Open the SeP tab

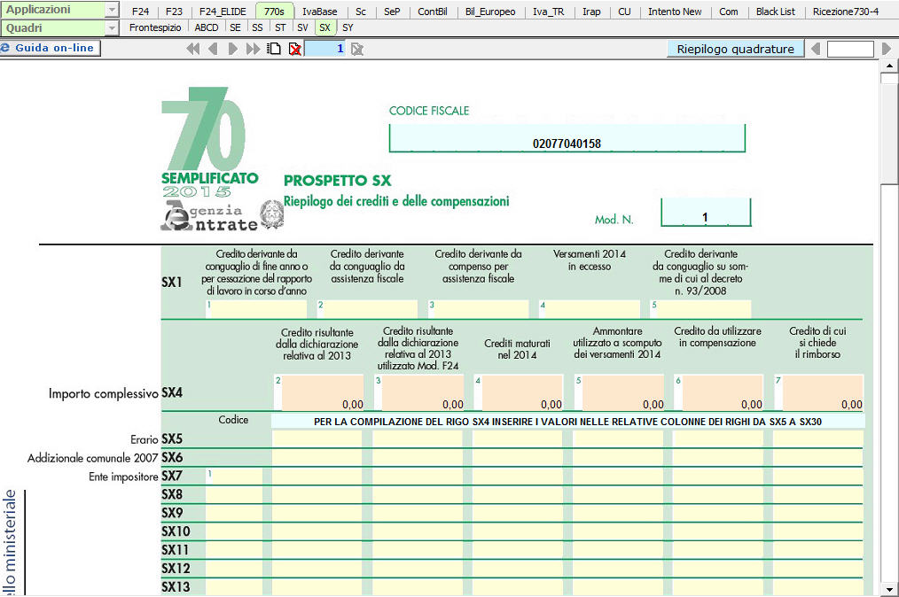pos(392,12)
